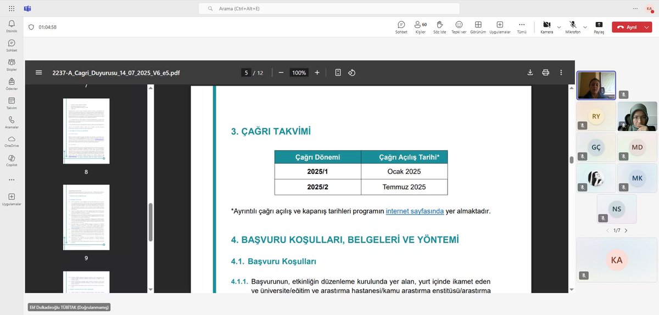Screen dimensions: 659x315
Task: Open the Teams app launcher grid
Action: click(x=12, y=9)
